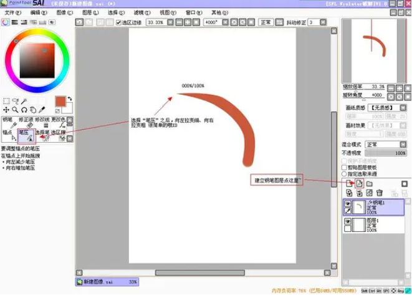Select the 图层1 layer row
The width and height of the screenshot is (412, 295).
pyautogui.click(x=374, y=225)
